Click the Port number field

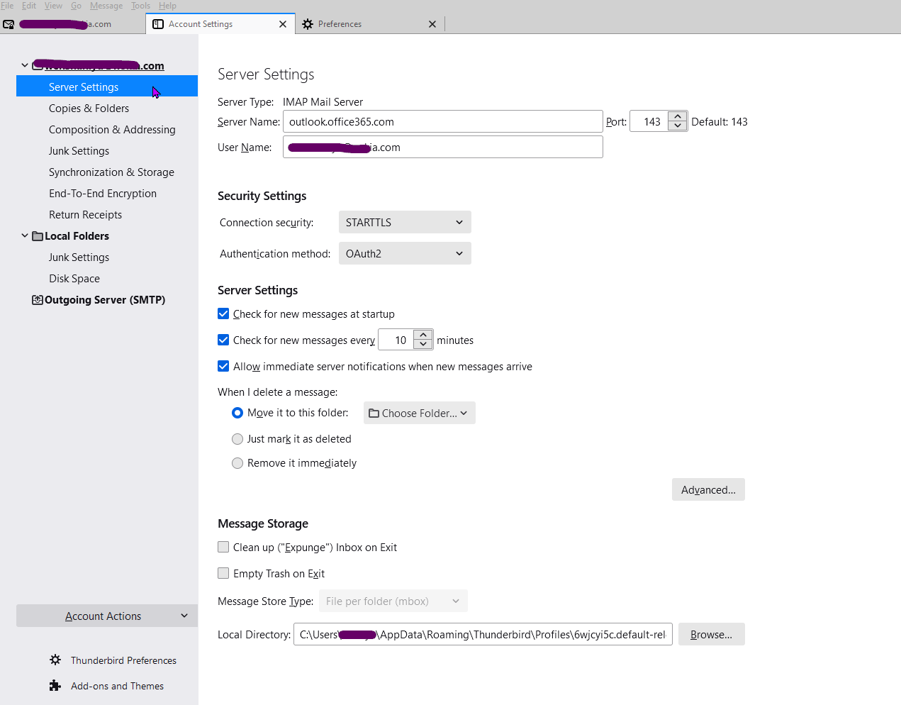[x=649, y=121]
